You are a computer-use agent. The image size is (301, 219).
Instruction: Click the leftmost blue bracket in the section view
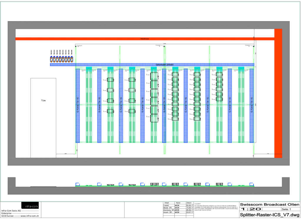pyautogui.click(x=78, y=184)
